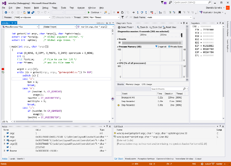Click the Events track pause icon
This screenshot has height=166, width=231.
point(119,43)
